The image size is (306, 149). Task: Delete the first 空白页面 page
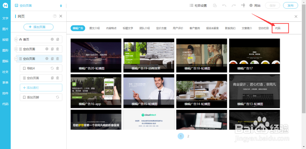click(x=58, y=49)
